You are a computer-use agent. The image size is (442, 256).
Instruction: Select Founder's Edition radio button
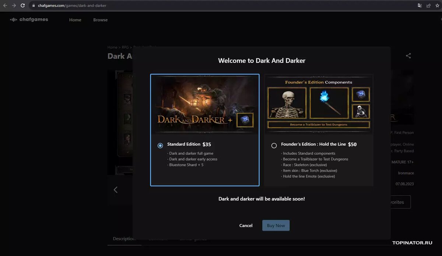pos(274,145)
